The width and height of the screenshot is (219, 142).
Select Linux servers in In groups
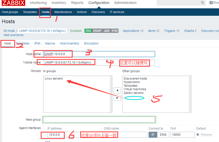[x=54, y=79]
